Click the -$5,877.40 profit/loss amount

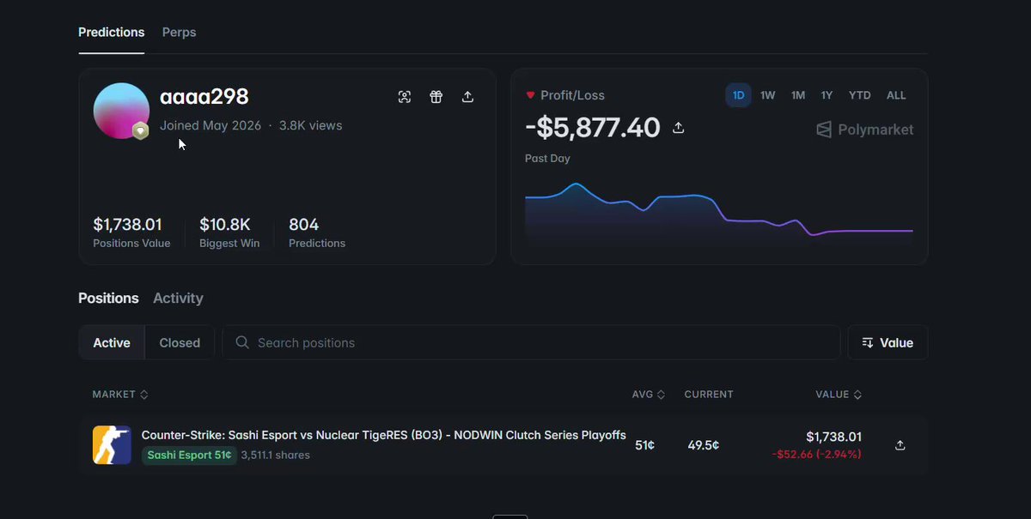point(593,128)
